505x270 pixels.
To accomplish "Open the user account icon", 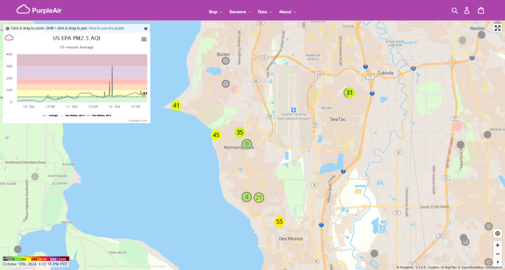I will pyautogui.click(x=467, y=10).
